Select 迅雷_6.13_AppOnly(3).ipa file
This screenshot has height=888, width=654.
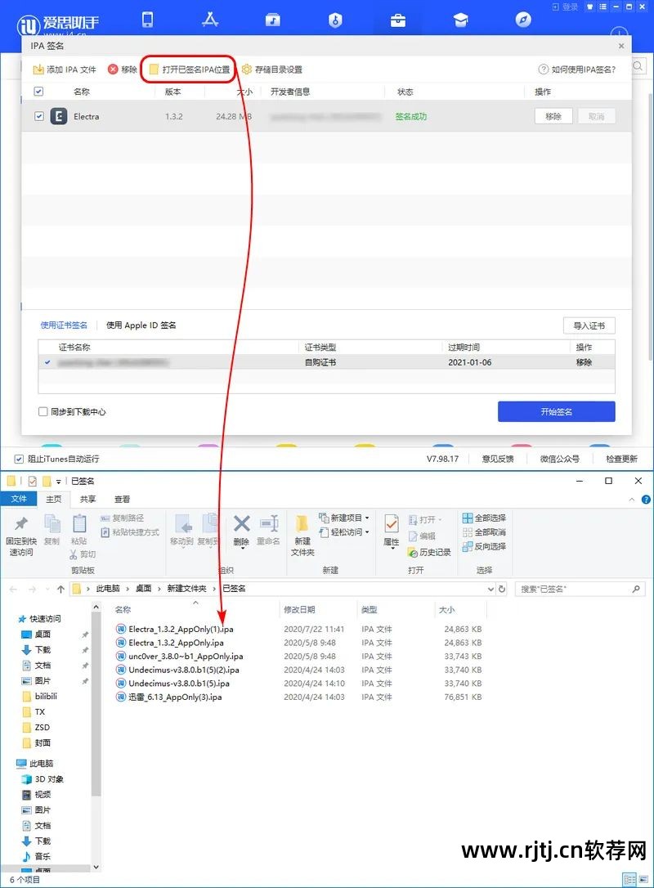(x=175, y=697)
